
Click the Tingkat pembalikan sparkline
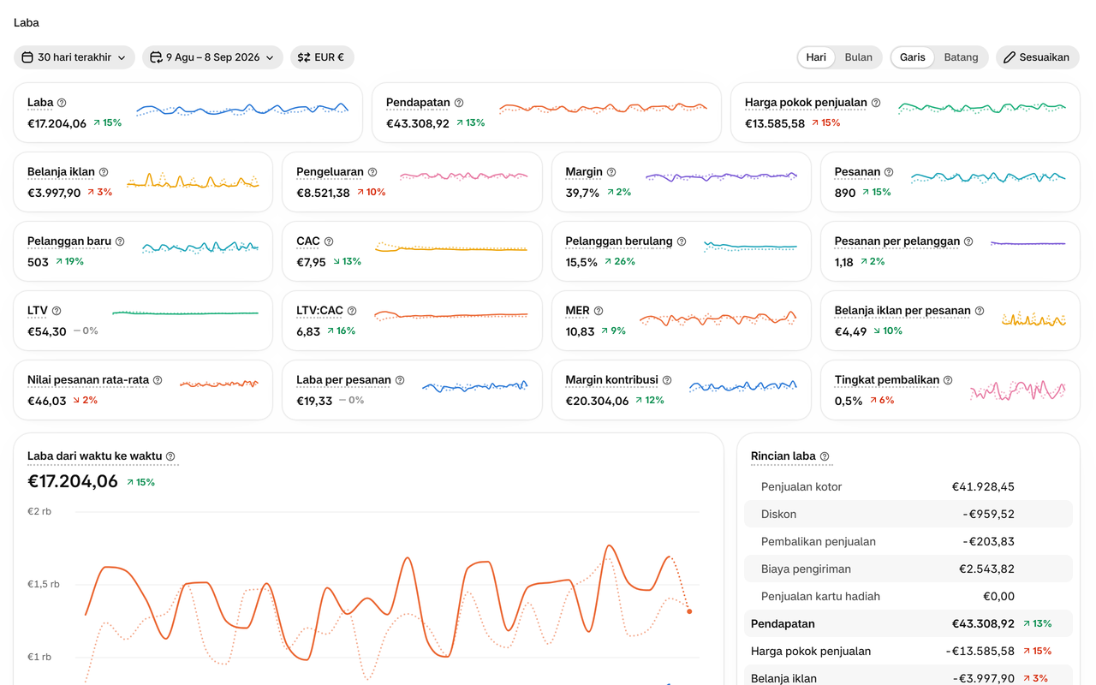click(x=1018, y=390)
